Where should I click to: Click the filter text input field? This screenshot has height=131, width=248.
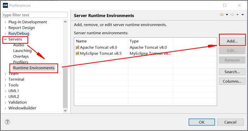tap(35, 15)
